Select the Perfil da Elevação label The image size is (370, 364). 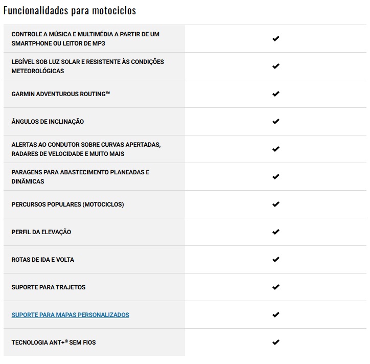(41, 232)
